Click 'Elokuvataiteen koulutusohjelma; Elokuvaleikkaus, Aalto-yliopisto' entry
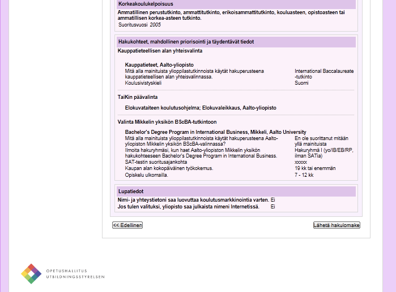This screenshot has height=292, width=396. (201, 108)
